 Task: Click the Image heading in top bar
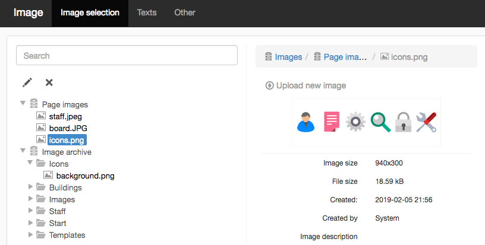point(28,12)
